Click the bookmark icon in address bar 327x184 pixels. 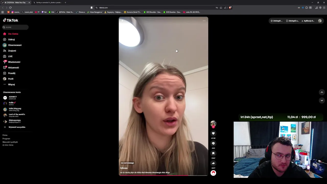(91, 8)
